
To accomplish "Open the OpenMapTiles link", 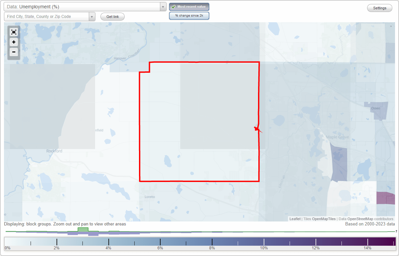I will tap(324, 219).
